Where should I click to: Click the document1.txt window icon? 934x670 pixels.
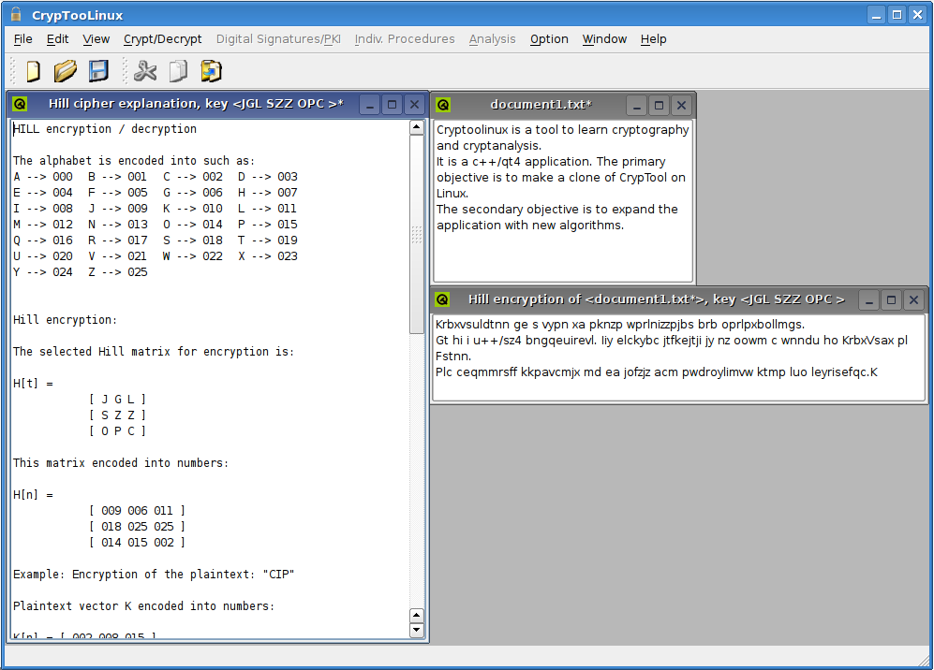[x=443, y=106]
